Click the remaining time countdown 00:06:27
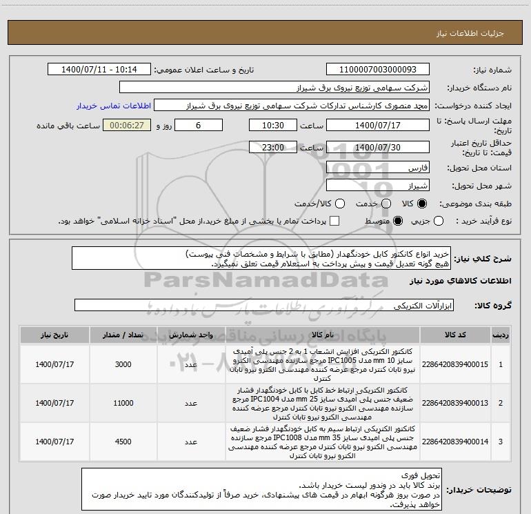This screenshot has height=514, width=531. coord(127,126)
